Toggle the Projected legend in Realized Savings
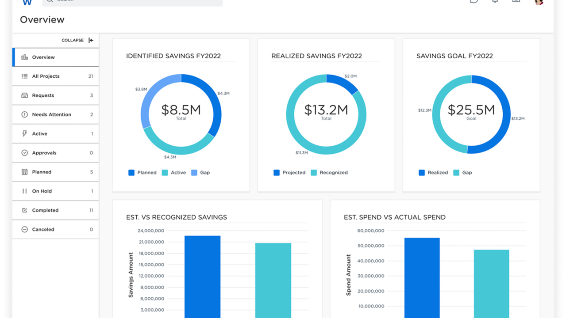Screen dimensions: 566x318 (289, 173)
